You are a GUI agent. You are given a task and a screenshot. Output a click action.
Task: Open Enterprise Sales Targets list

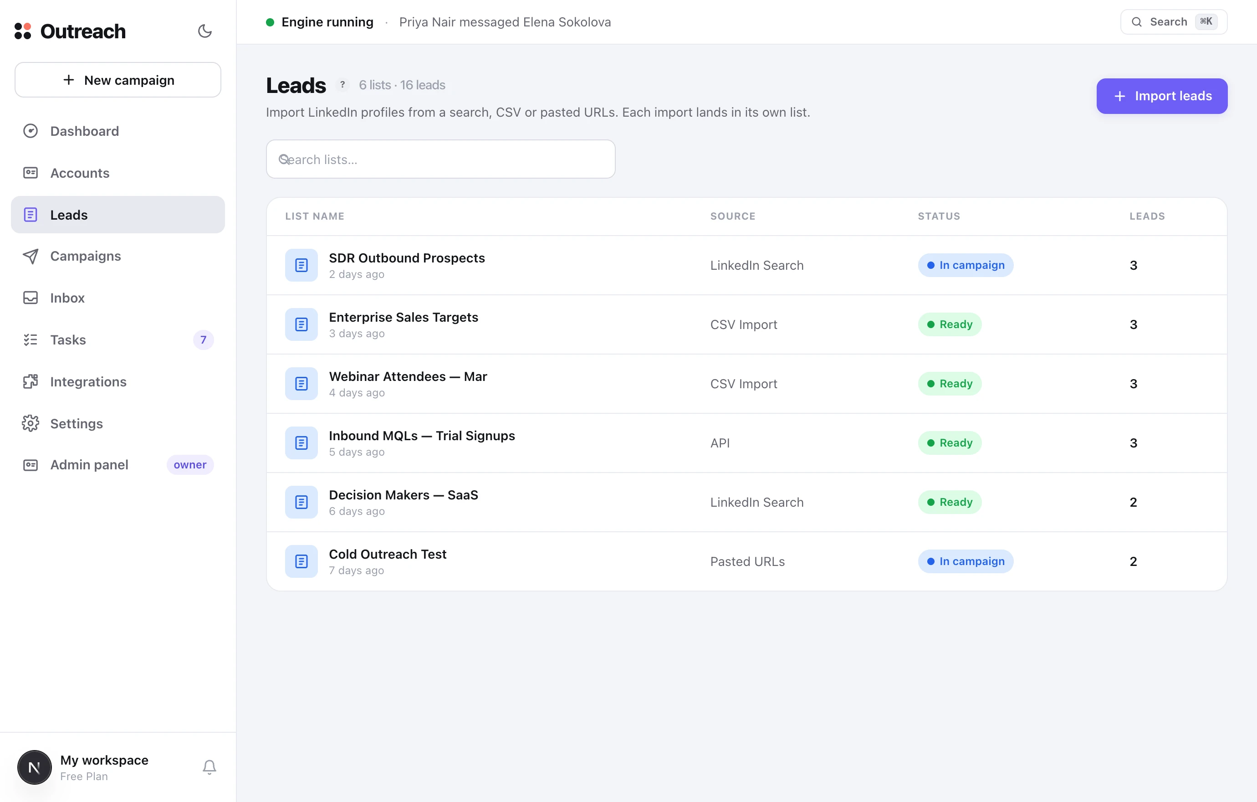pyautogui.click(x=746, y=324)
